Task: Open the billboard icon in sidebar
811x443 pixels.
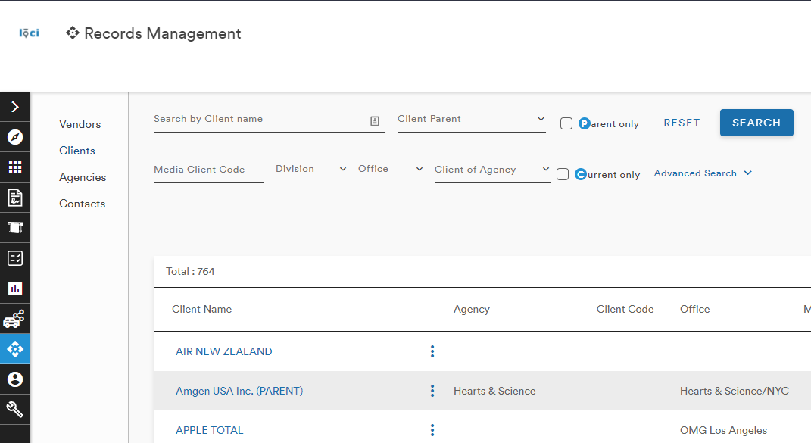Action: coord(15,228)
